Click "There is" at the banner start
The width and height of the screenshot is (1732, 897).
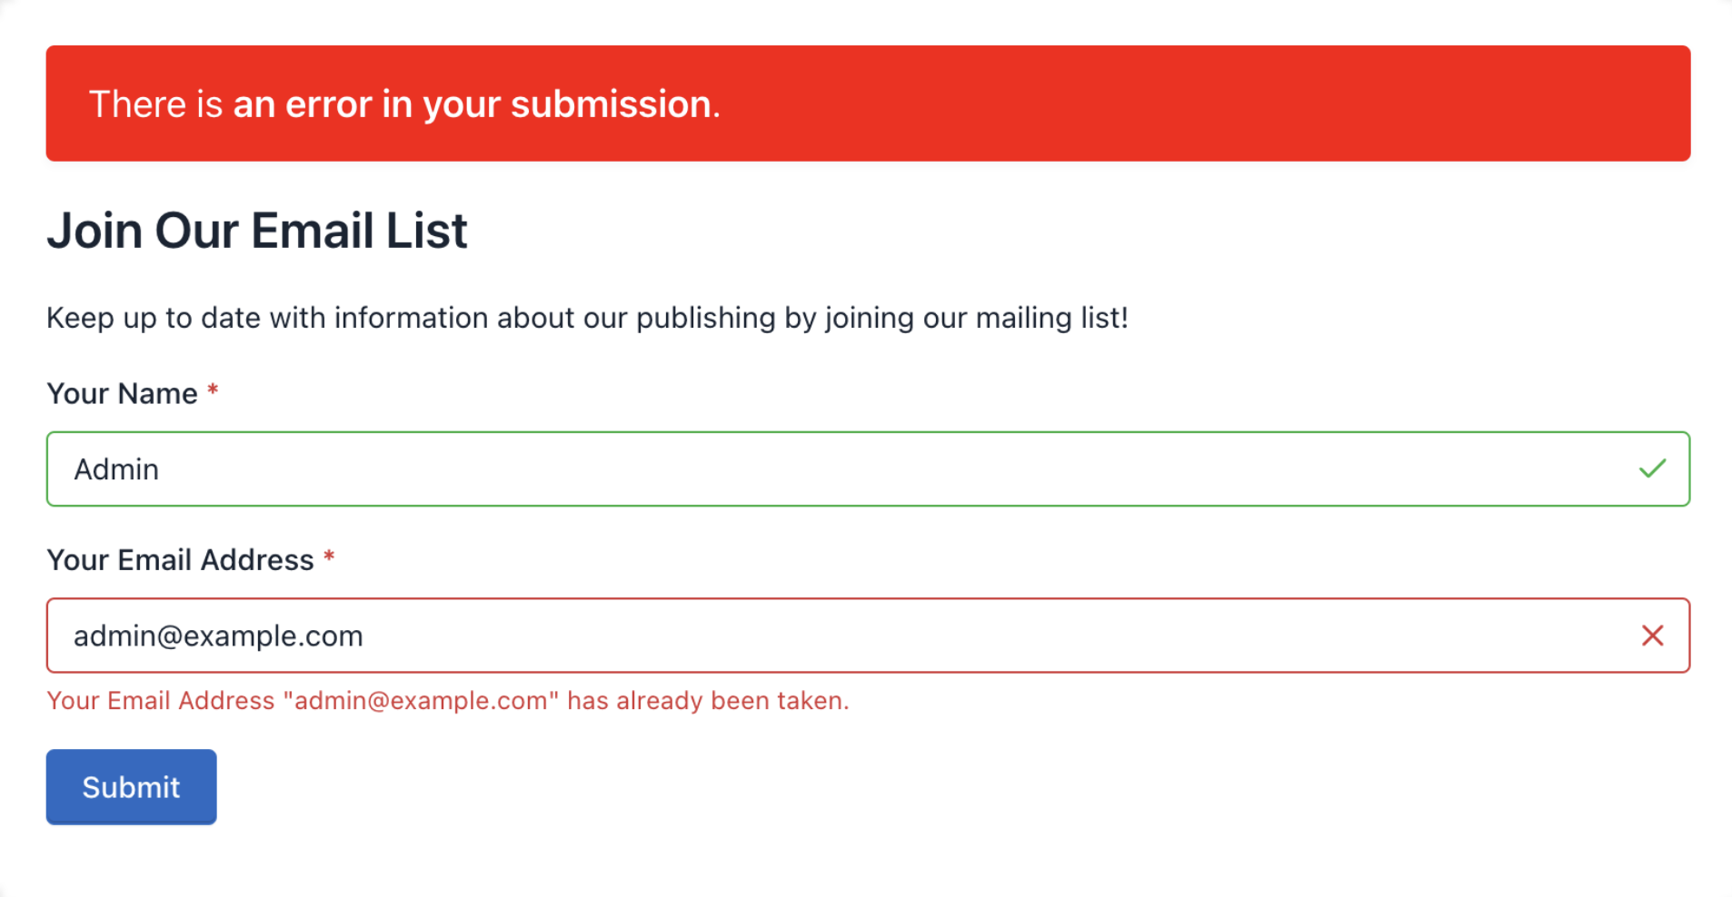tap(155, 104)
